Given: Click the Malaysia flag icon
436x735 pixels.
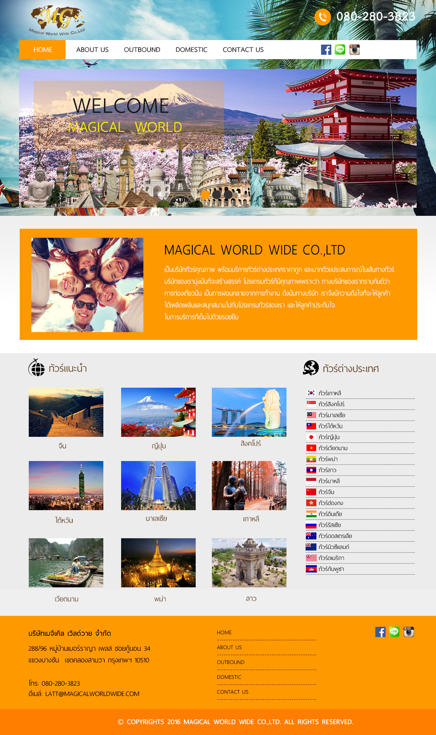Looking at the screenshot, I should (x=311, y=415).
